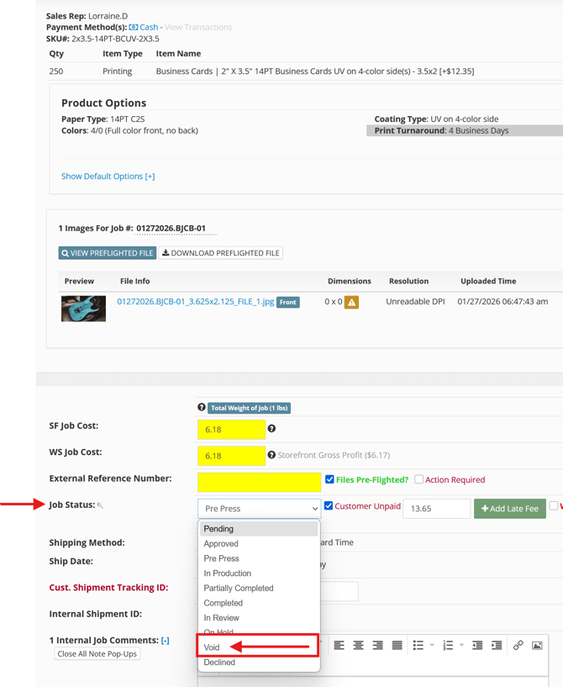This screenshot has height=687, width=563.
Task: Click the Add Late Fee button
Action: 509,509
